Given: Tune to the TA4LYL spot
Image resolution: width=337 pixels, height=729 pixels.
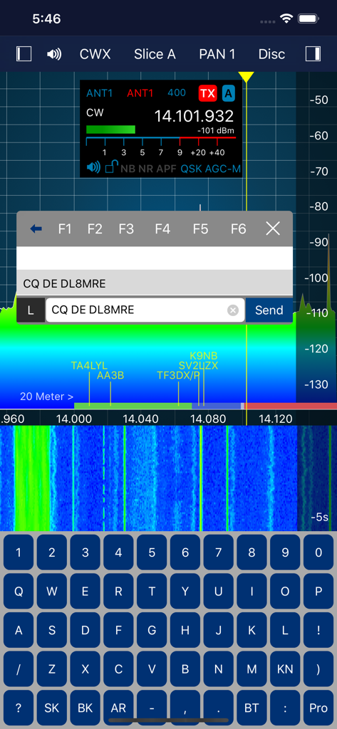Looking at the screenshot, I should [x=89, y=365].
